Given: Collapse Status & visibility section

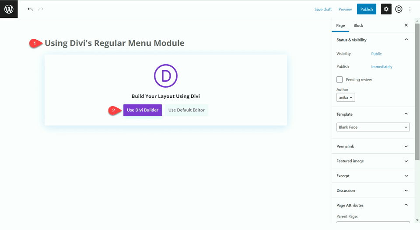Looking at the screenshot, I should (373, 40).
